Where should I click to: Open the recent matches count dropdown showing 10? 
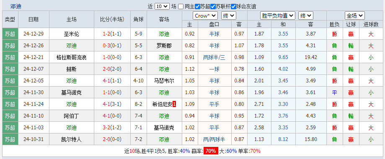click(162, 6)
